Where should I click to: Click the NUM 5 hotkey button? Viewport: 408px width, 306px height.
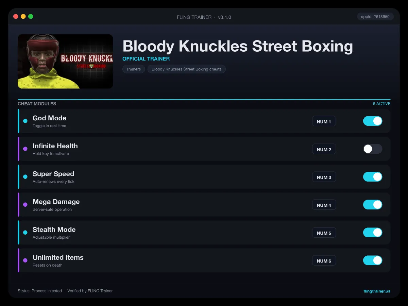point(324,233)
